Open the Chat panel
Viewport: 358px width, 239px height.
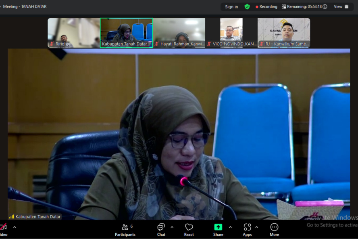point(161,230)
